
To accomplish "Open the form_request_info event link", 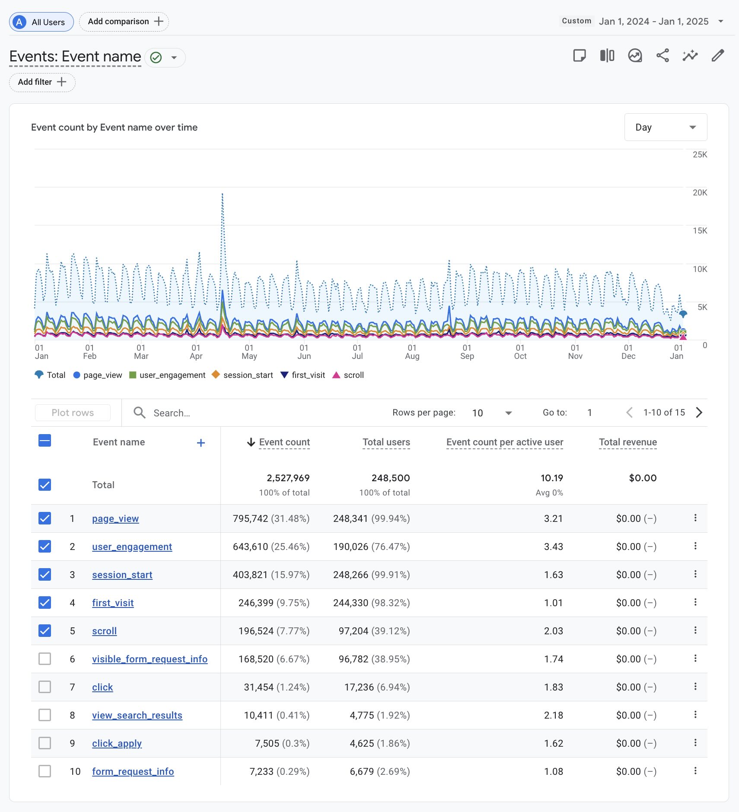I will point(133,771).
